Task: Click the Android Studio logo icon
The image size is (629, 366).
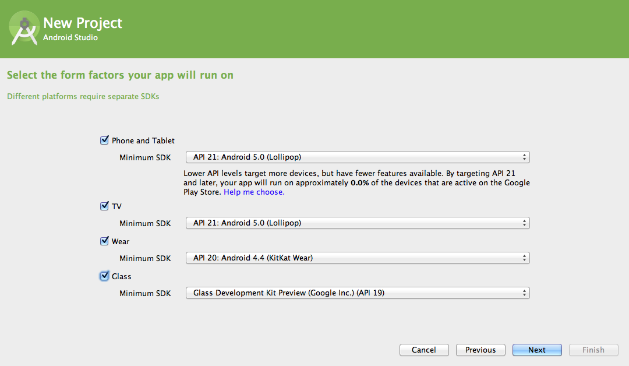Action: 24,29
